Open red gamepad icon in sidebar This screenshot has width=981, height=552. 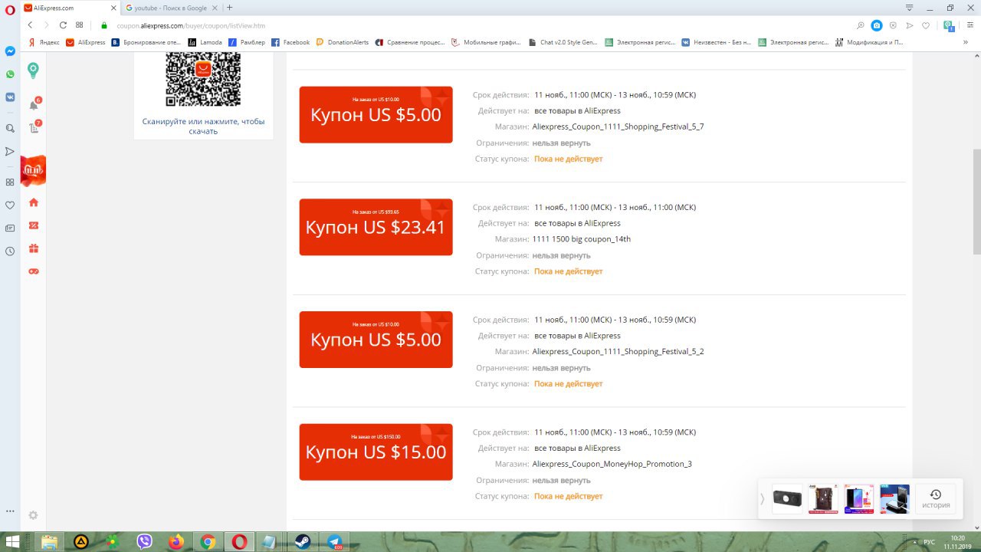pos(34,271)
